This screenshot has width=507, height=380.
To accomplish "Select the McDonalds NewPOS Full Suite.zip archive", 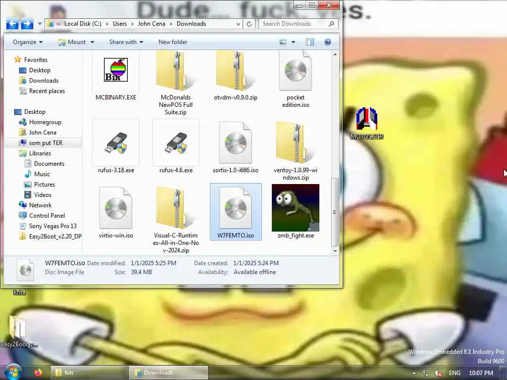I will point(176,70).
